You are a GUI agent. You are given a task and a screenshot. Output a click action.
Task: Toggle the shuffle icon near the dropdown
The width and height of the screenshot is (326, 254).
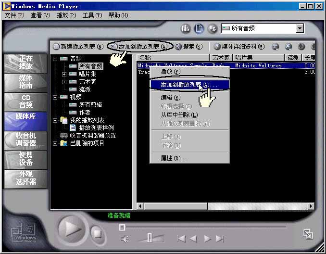pyautogui.click(x=213, y=28)
